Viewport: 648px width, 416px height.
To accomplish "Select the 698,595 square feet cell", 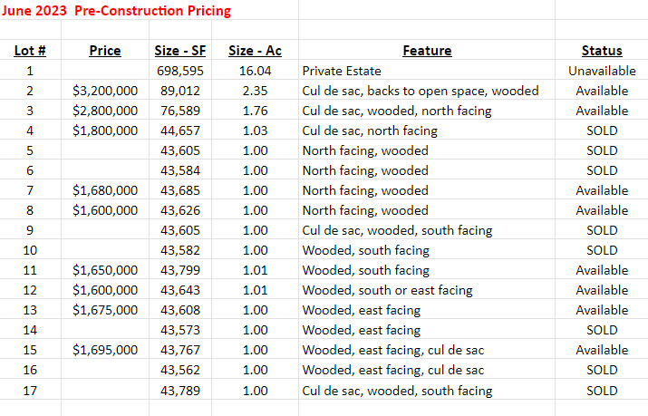I will 181,71.
